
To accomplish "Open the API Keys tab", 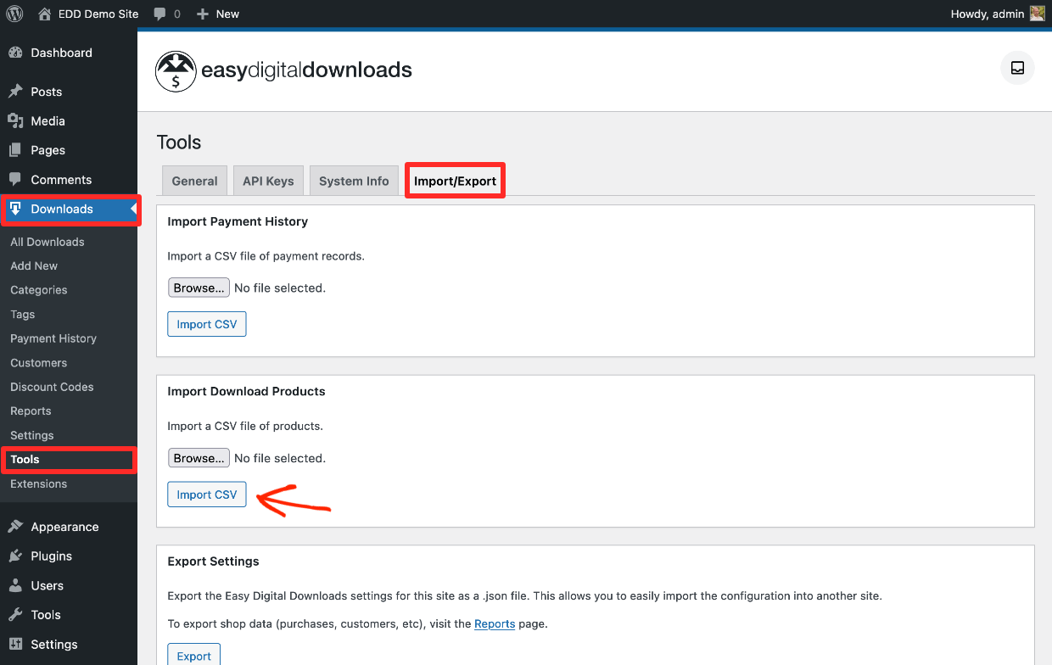I will point(268,180).
